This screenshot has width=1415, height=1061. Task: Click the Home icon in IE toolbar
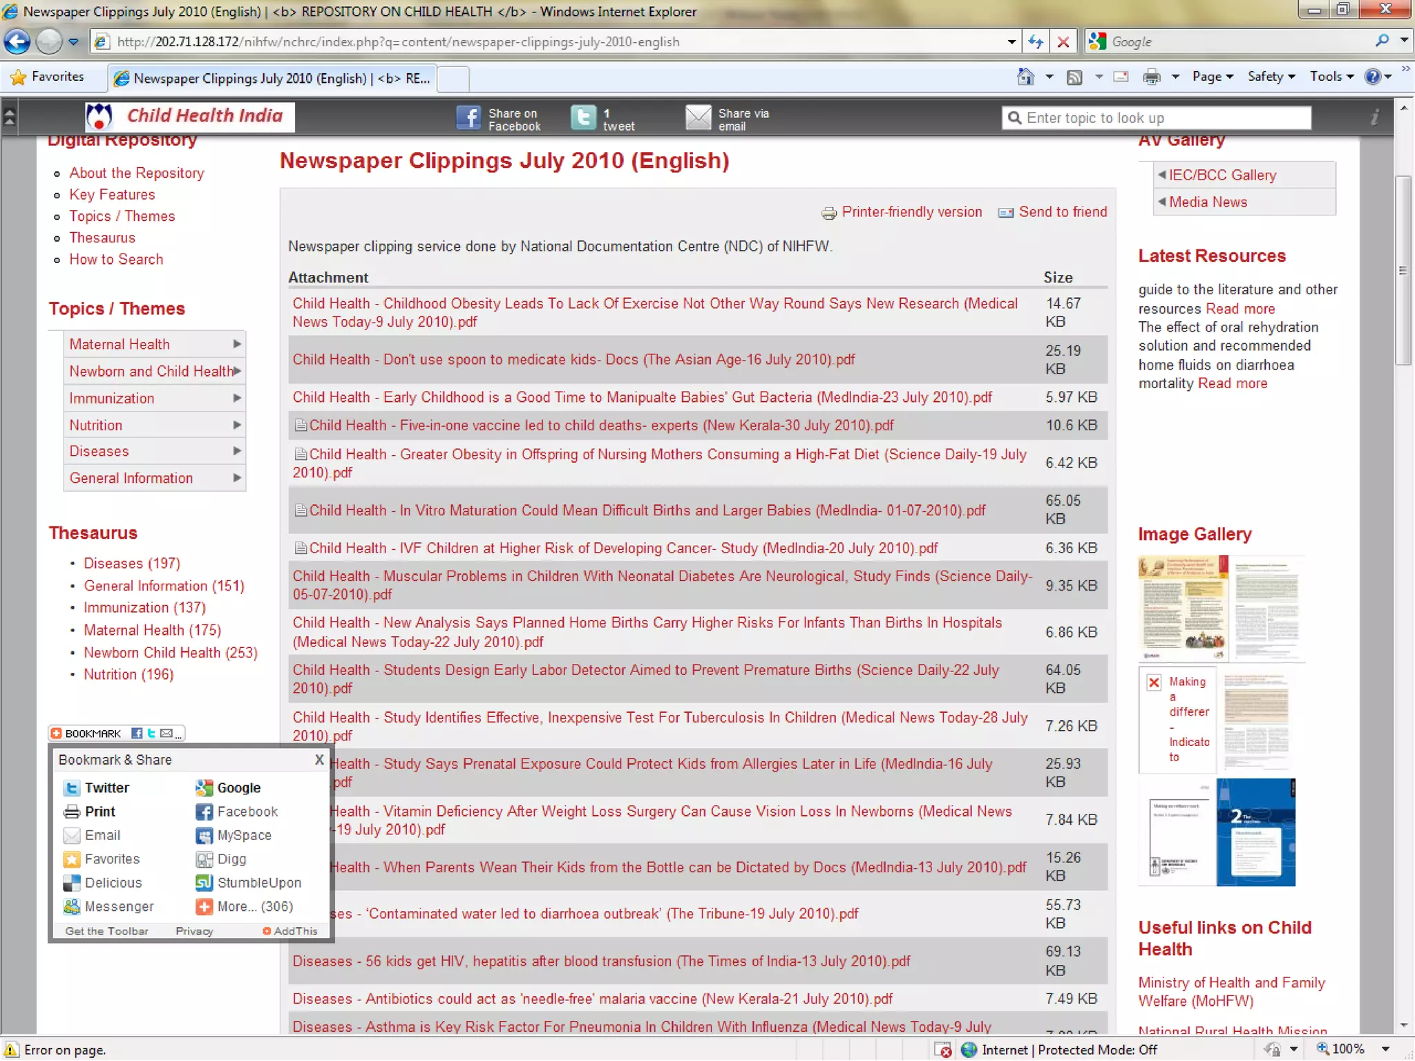1025,77
